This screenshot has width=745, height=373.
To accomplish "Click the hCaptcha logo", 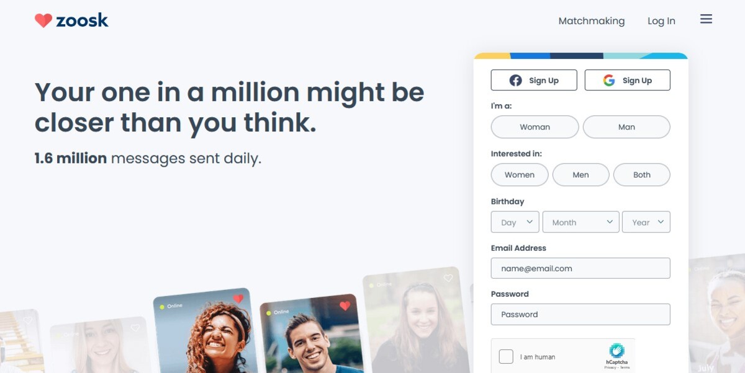I will pyautogui.click(x=616, y=351).
